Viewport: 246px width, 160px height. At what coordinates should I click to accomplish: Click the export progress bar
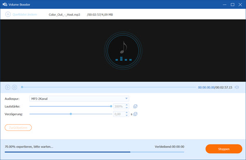[94, 152]
